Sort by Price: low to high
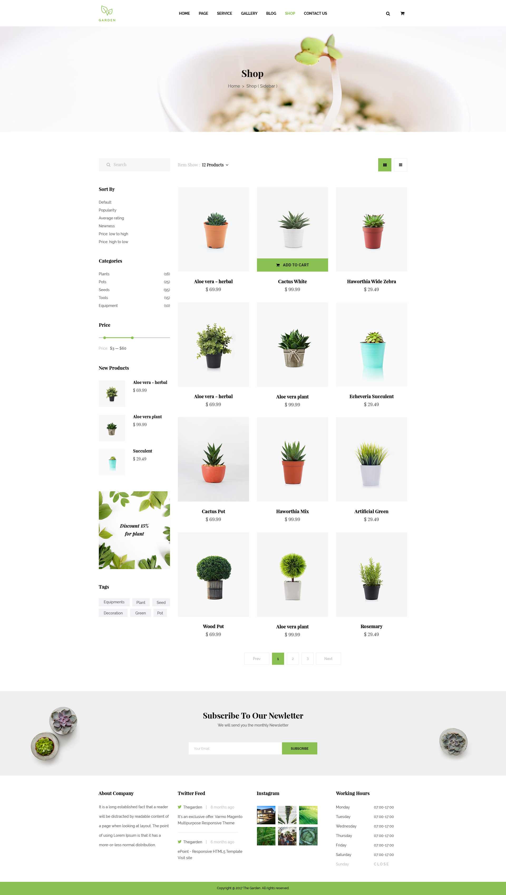 (x=113, y=234)
